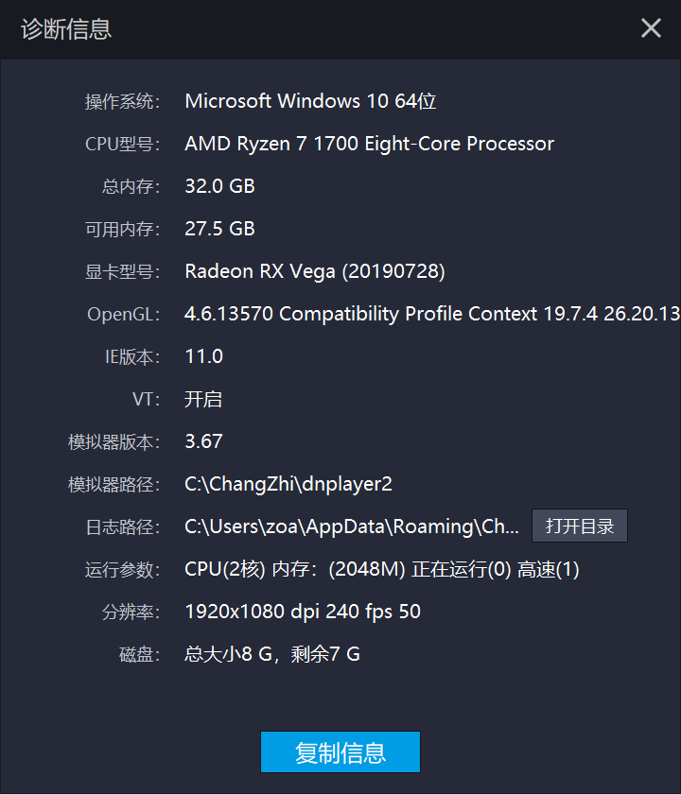681x794 pixels.
Task: Click the 可用内存 27.5 GB text
Action: (x=219, y=229)
